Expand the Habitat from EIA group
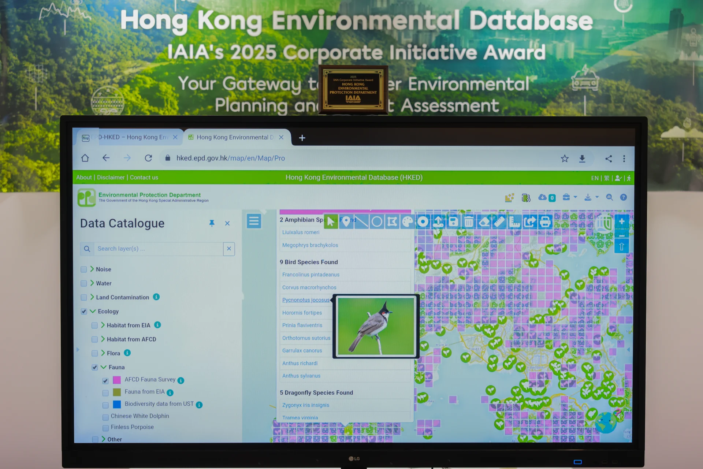Viewport: 703px width, 469px height. click(103, 325)
